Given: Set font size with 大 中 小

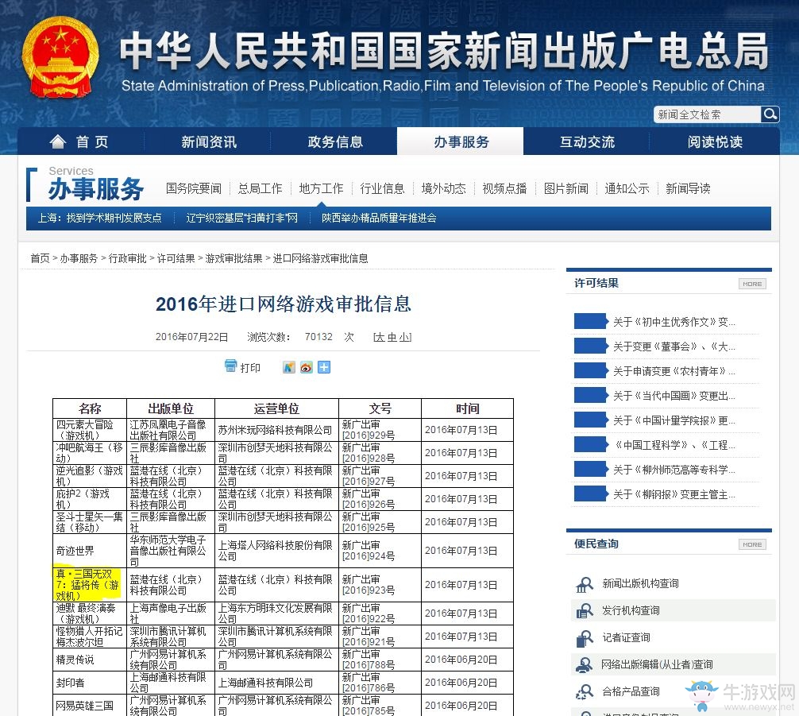Looking at the screenshot, I should point(392,337).
